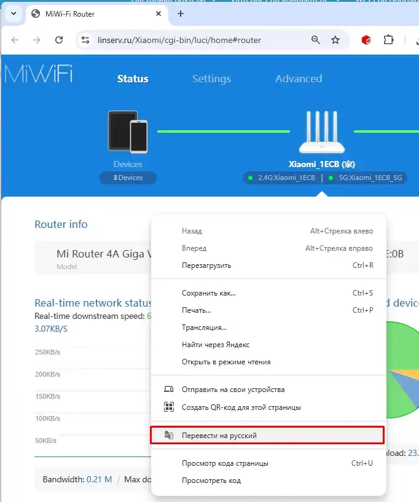419x502 pixels.
Task: Select the Xiaomi_1ECB router name
Action: pyautogui.click(x=322, y=164)
